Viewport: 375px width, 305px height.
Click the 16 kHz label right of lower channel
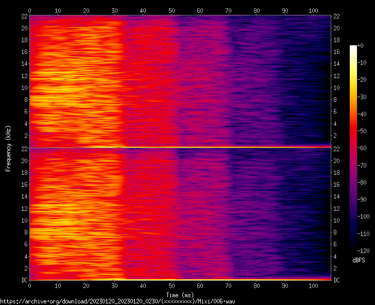(336, 185)
